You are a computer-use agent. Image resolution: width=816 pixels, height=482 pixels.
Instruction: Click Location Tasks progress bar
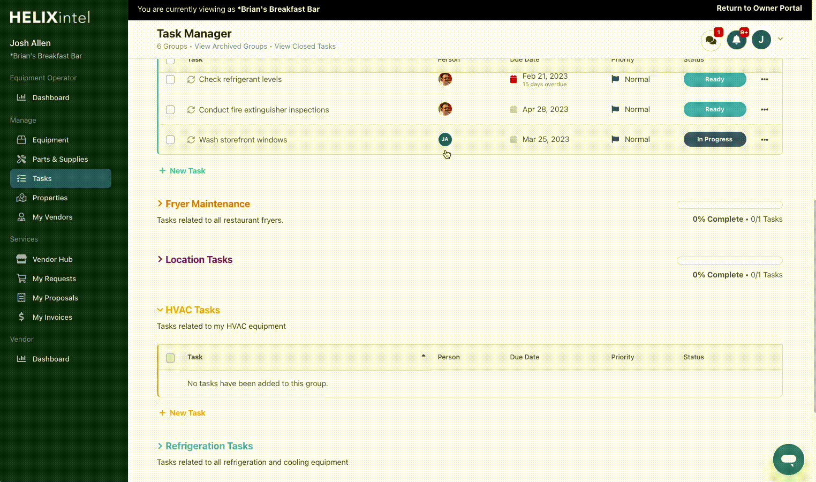(730, 261)
